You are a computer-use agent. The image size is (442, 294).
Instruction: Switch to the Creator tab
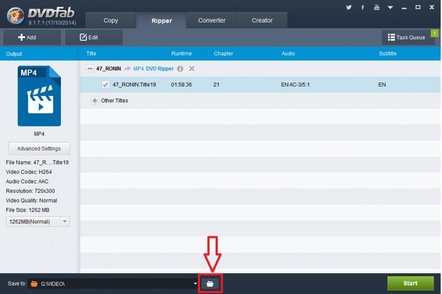[262, 20]
